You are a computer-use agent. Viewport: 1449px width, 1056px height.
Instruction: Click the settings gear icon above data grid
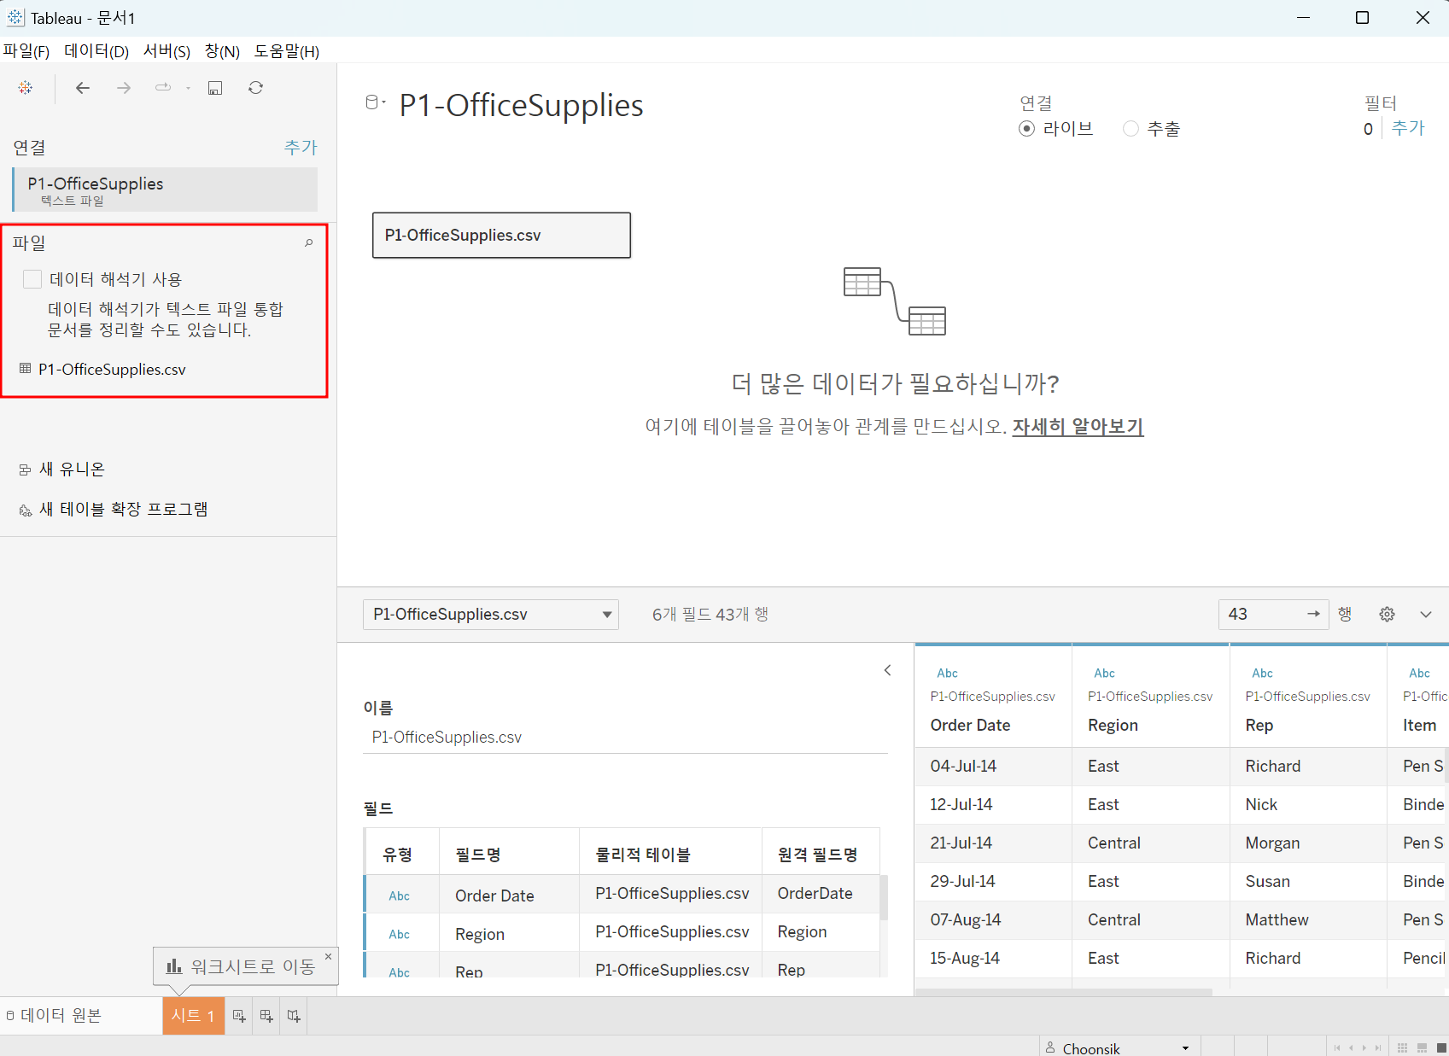(x=1388, y=614)
